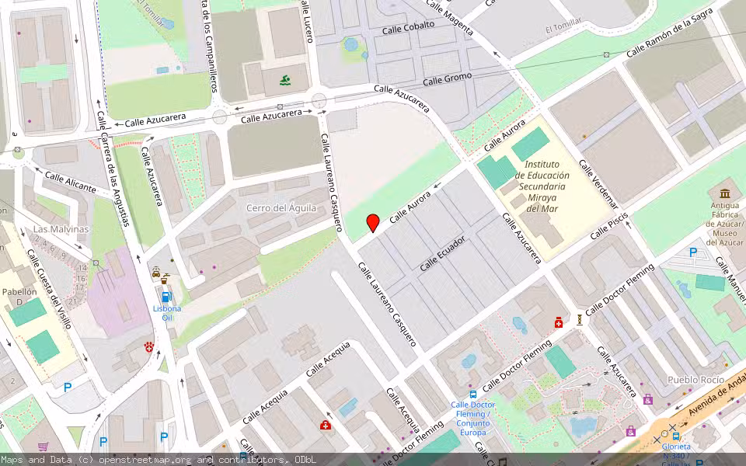Click the Pueblo Rocío neighborhood label
Viewport: 746px width, 466px height.
pyautogui.click(x=695, y=380)
